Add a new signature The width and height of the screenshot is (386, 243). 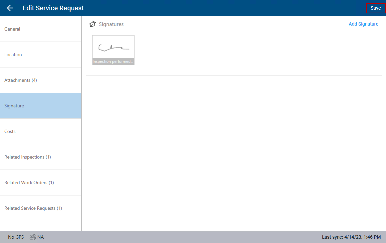point(363,24)
